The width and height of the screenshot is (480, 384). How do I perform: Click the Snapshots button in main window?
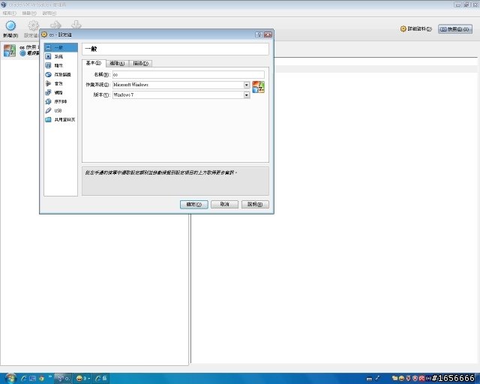coord(455,29)
